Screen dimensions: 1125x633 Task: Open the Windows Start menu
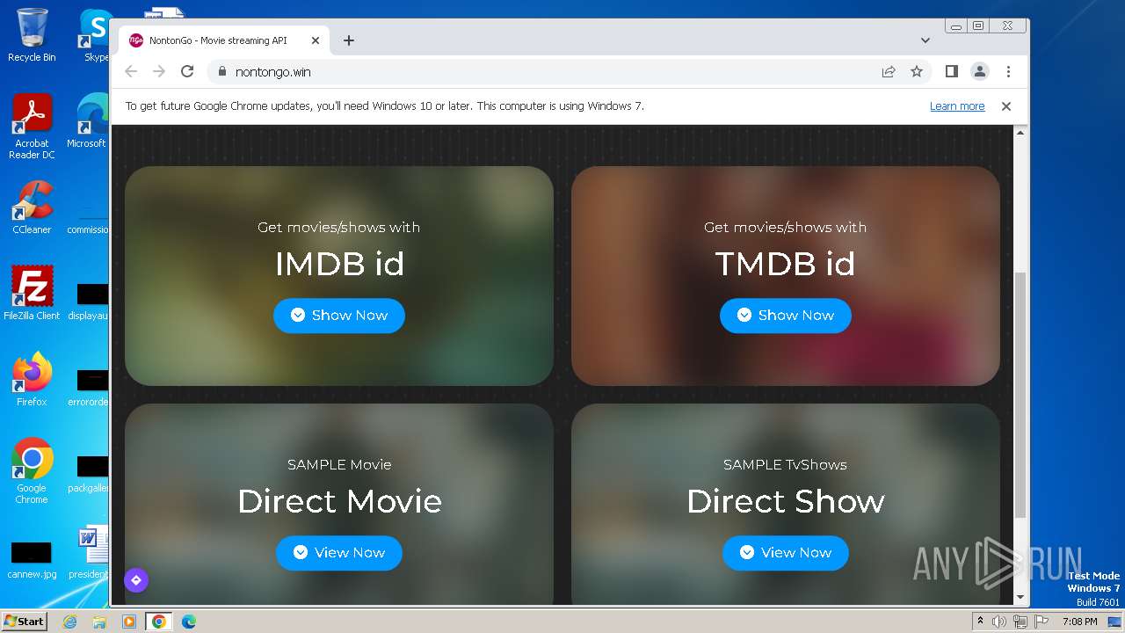pyautogui.click(x=25, y=621)
